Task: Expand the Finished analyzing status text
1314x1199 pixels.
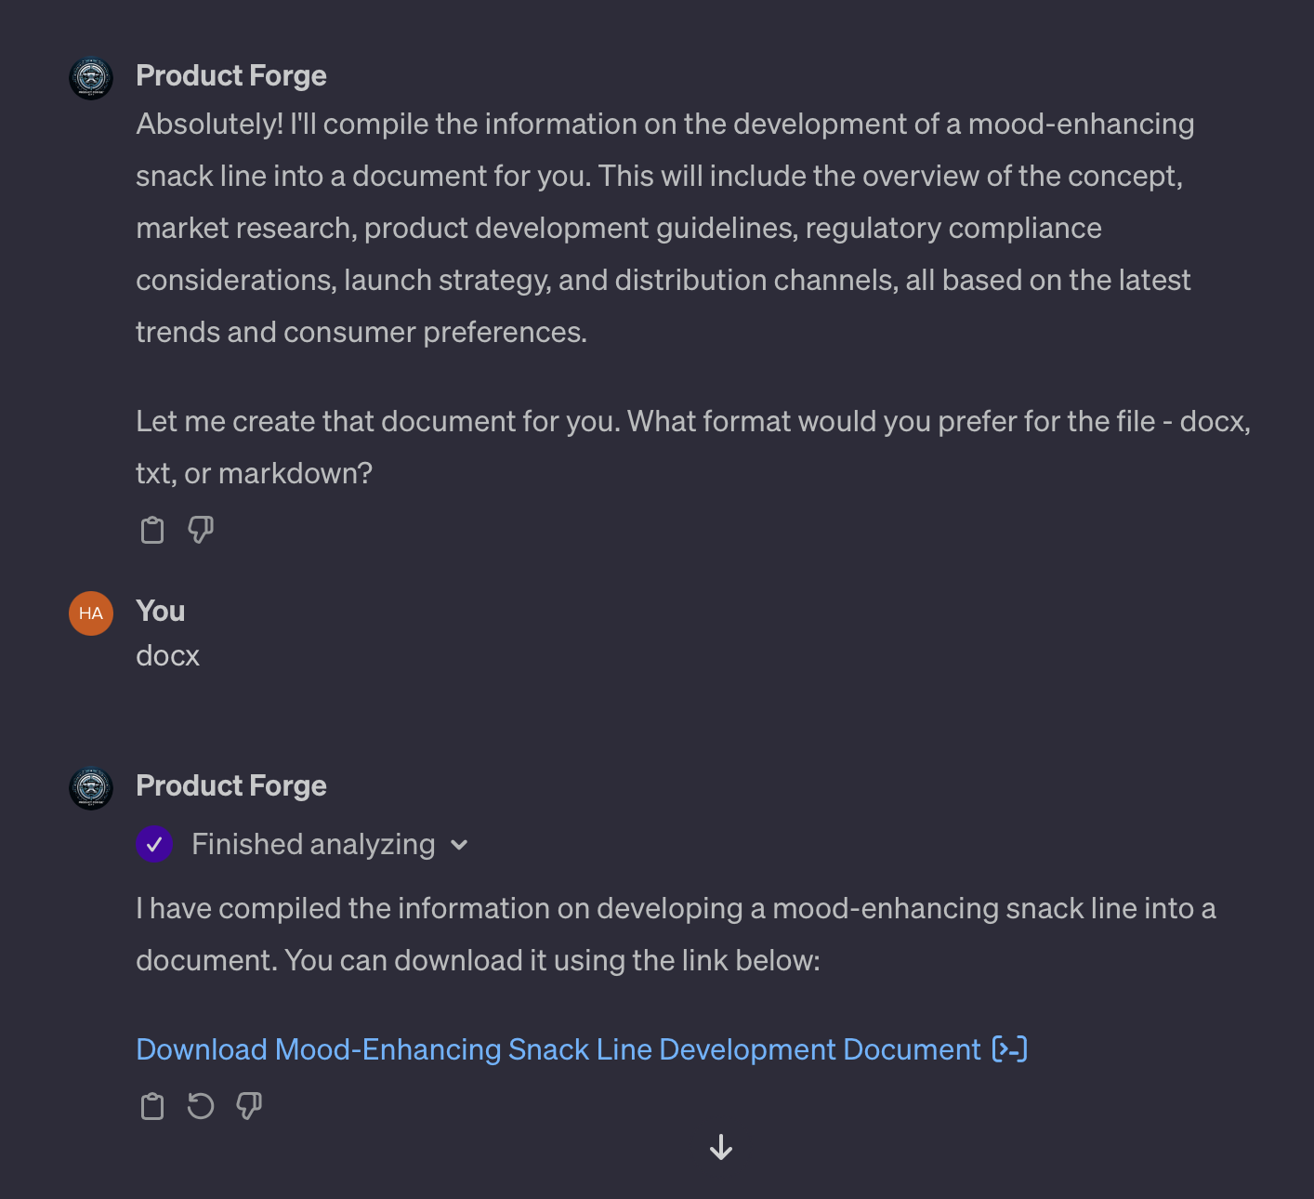Action: (x=313, y=844)
